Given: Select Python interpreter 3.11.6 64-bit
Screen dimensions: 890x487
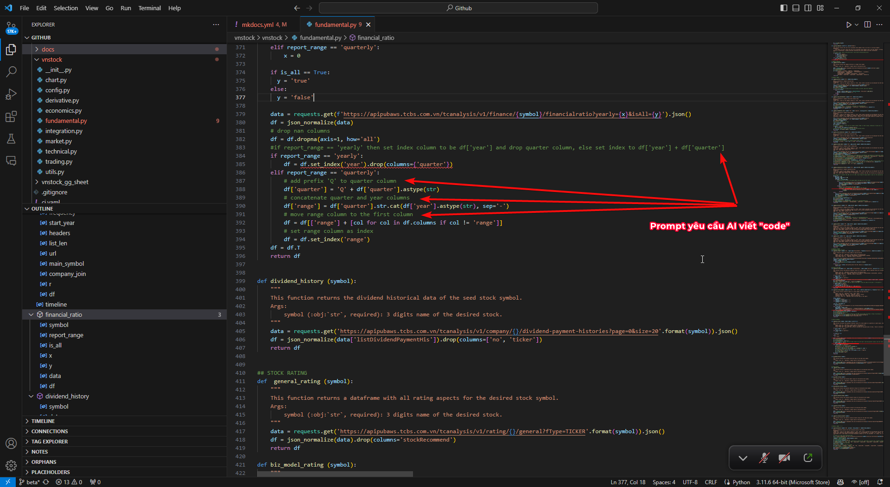Looking at the screenshot, I should pyautogui.click(x=793, y=482).
